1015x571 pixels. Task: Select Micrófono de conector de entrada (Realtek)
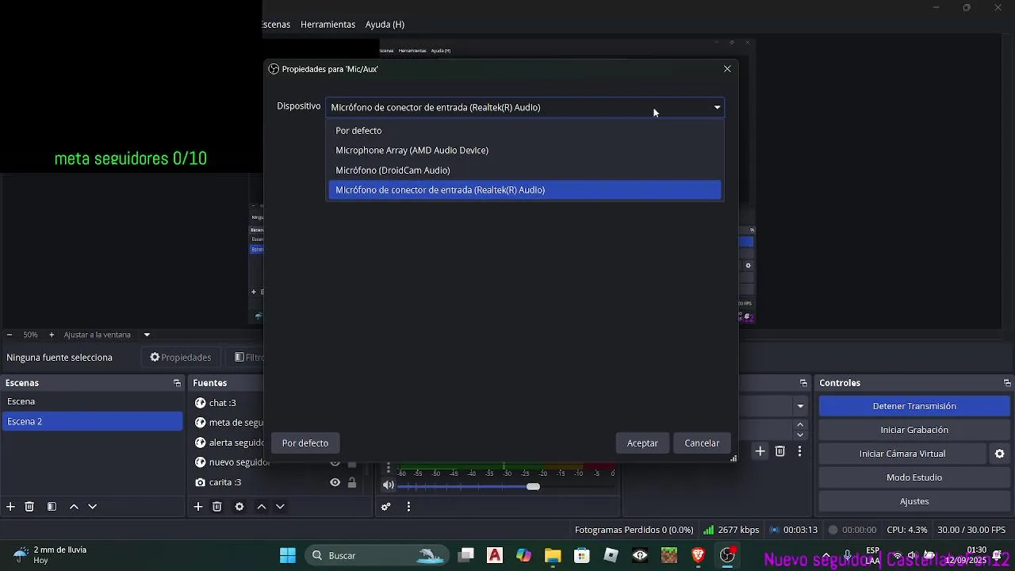(525, 190)
